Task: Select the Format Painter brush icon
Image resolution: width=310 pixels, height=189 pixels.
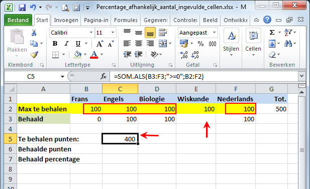Action: point(34,55)
